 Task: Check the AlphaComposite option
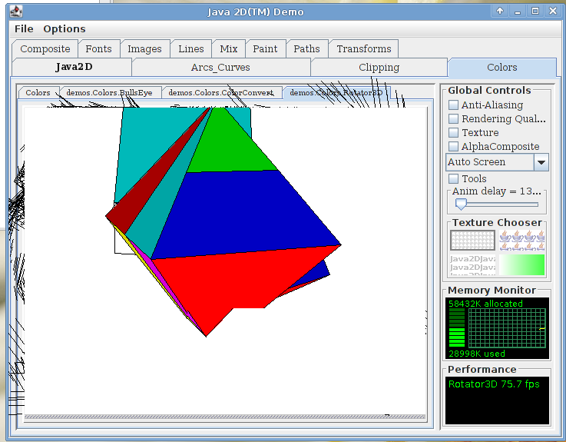[x=454, y=147]
